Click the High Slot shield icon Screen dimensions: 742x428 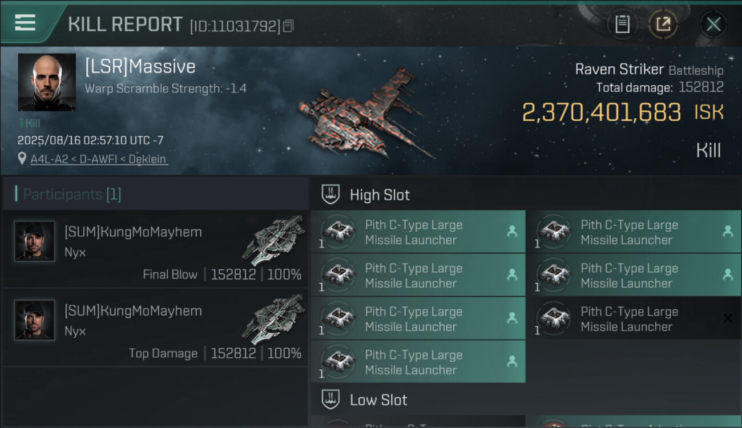(x=331, y=195)
